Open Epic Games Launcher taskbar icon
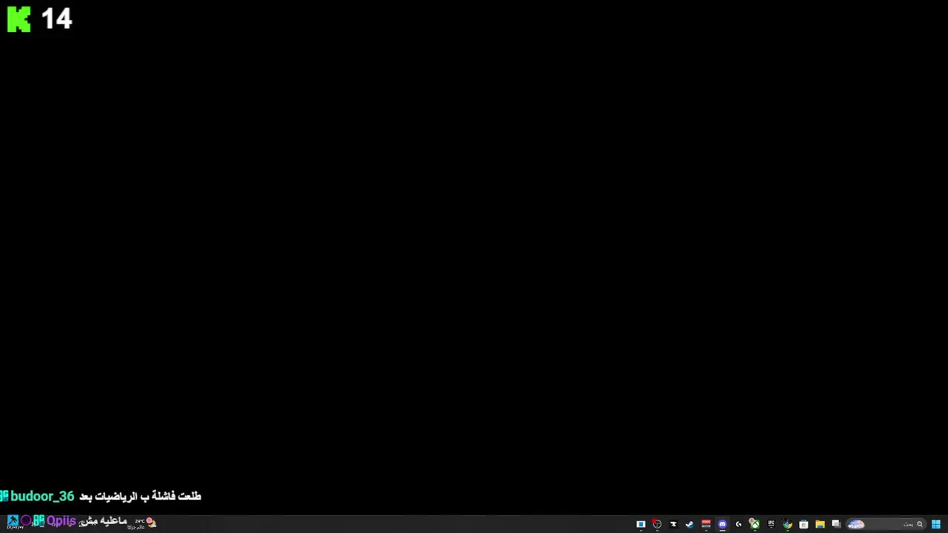The width and height of the screenshot is (948, 533). (x=771, y=524)
